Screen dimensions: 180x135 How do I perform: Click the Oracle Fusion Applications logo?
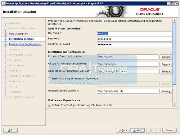coord(150,11)
